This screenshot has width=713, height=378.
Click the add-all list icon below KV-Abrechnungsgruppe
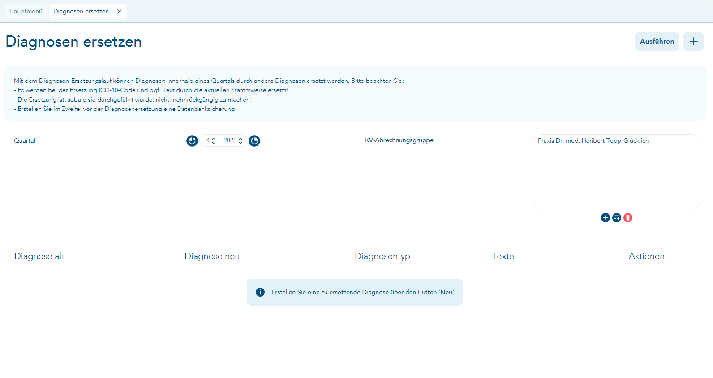click(617, 218)
